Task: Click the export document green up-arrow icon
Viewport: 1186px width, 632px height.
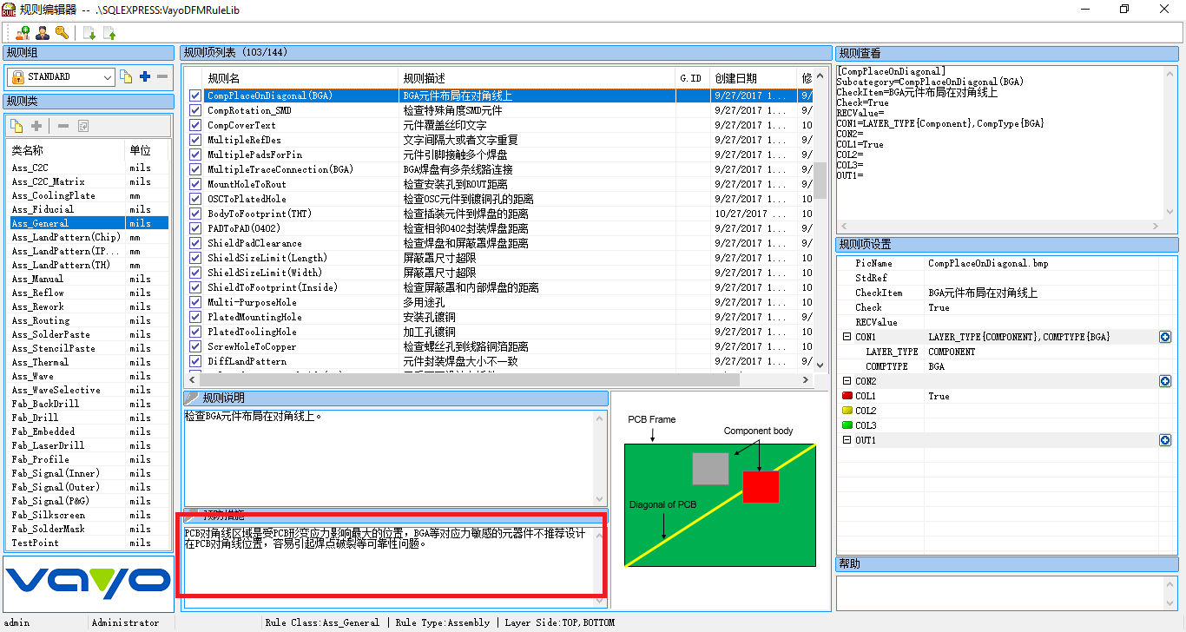Action: (x=109, y=33)
